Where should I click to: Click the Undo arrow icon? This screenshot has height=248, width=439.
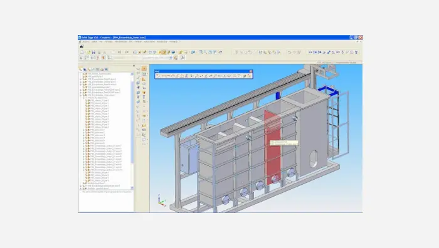pos(119,52)
